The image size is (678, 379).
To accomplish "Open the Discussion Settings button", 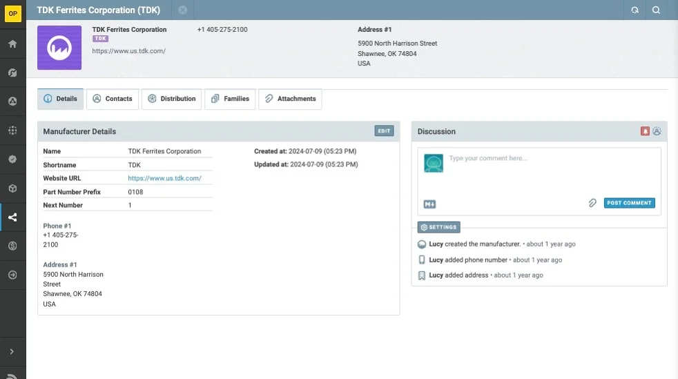I will tap(438, 227).
